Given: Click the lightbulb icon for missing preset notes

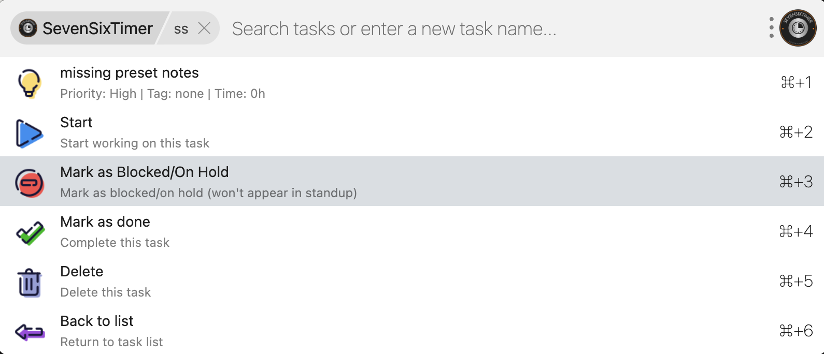Looking at the screenshot, I should coord(29,83).
